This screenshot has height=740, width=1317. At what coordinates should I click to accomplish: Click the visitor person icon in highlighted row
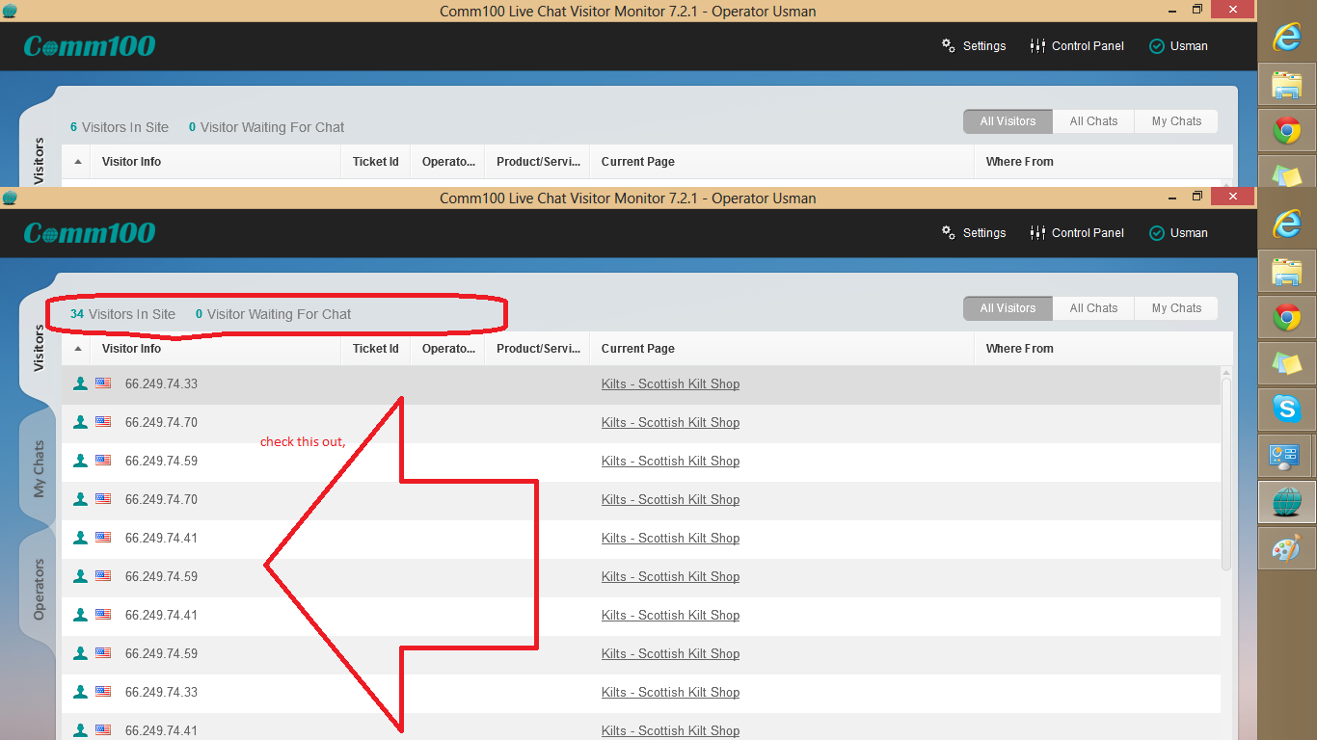point(80,383)
